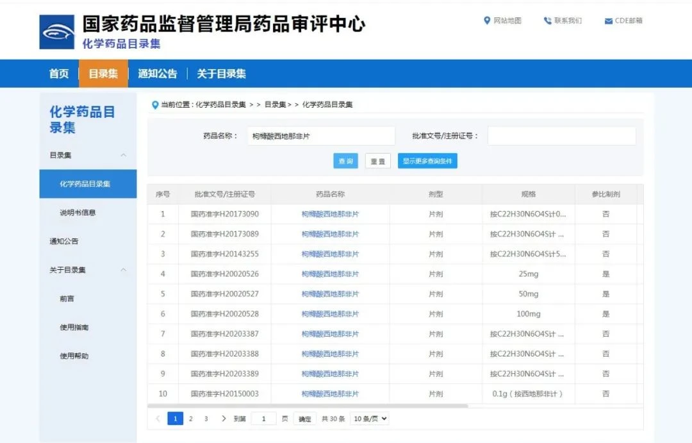Click breadcrumb link 目录集
692x443 pixels.
275,104
